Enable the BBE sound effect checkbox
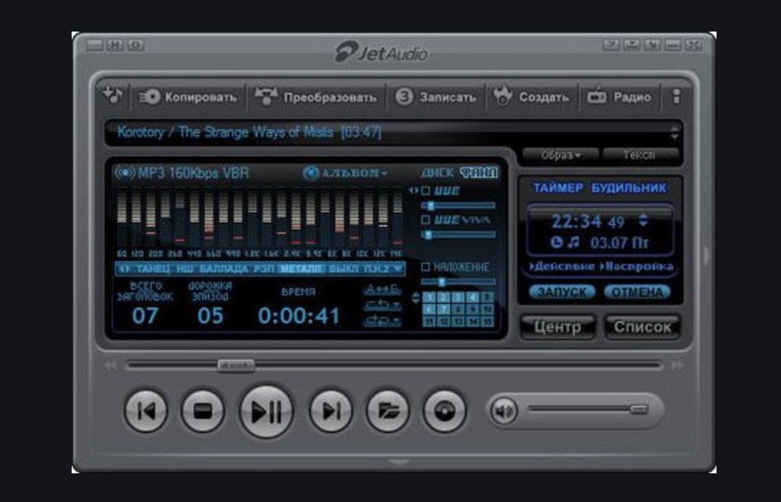781x502 pixels. [x=426, y=191]
